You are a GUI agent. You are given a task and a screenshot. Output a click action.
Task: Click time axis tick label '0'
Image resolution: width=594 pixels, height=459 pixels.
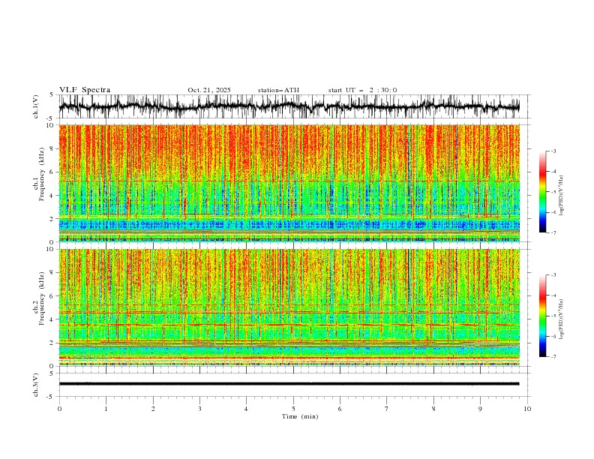coord(59,409)
